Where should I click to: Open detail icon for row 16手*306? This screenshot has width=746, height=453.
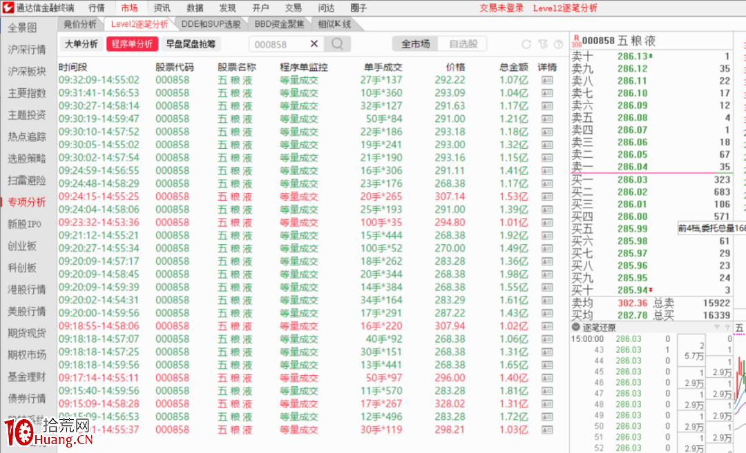click(547, 170)
